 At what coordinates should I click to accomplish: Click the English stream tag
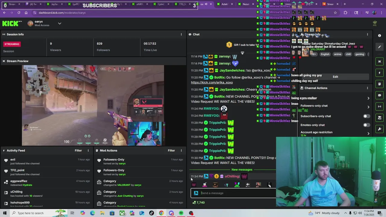click(x=325, y=54)
